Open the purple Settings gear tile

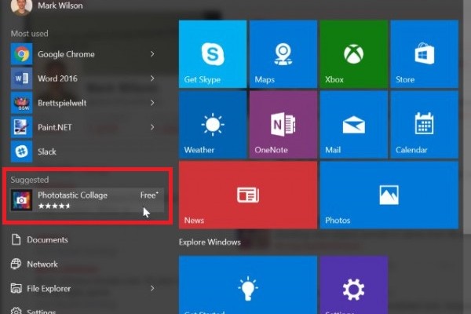tap(354, 285)
